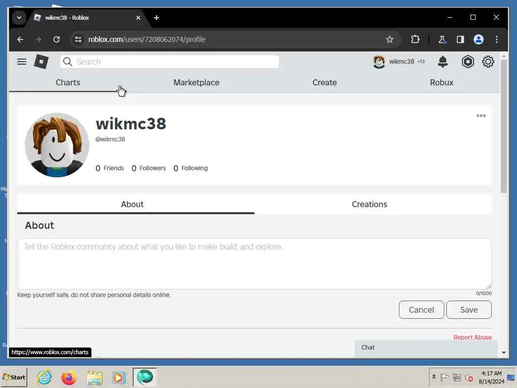The width and height of the screenshot is (517, 388).
Task: View the 0 Followers list
Action: [x=149, y=168]
